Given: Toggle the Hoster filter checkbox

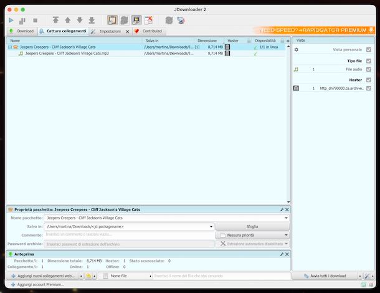Looking at the screenshot, I should pos(369,80).
